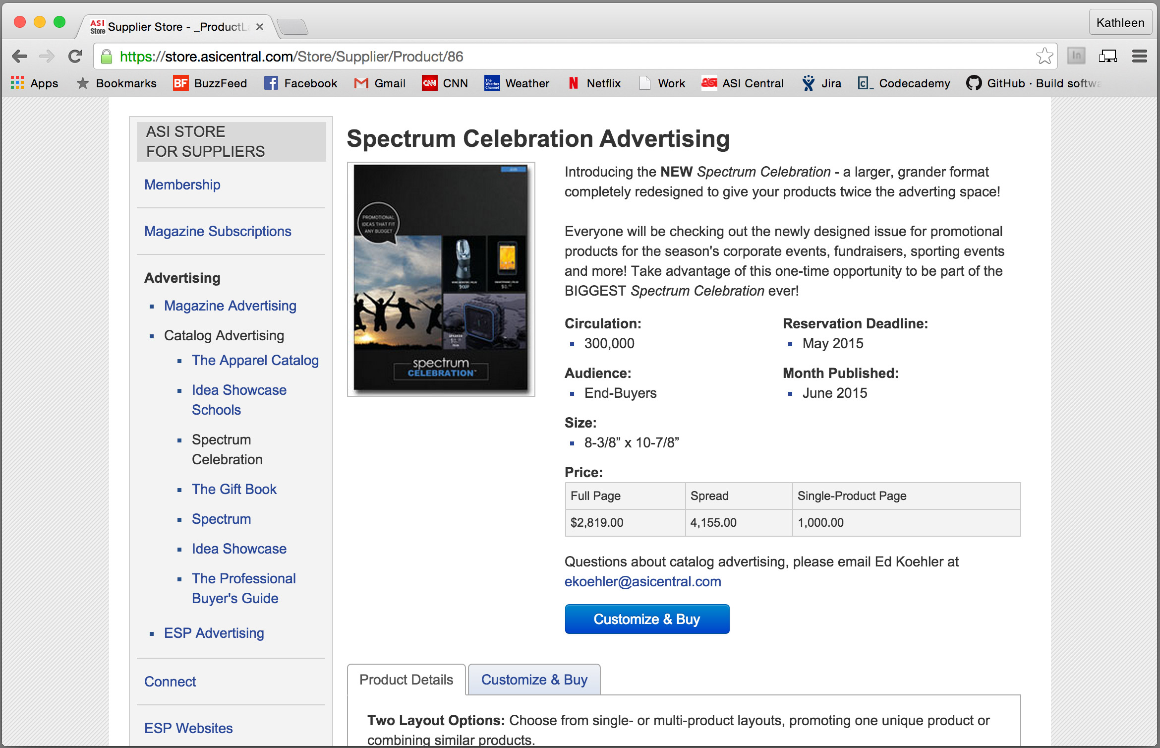
Task: Click the Spectrum Celebration Advertising heading
Action: (x=538, y=138)
